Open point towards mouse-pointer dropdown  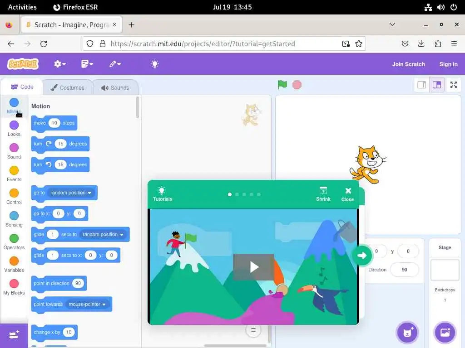[87, 304]
